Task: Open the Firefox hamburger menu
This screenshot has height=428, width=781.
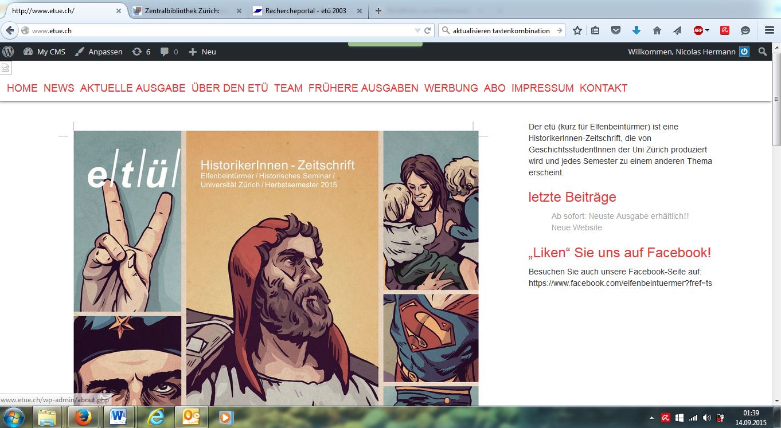Action: pos(770,31)
